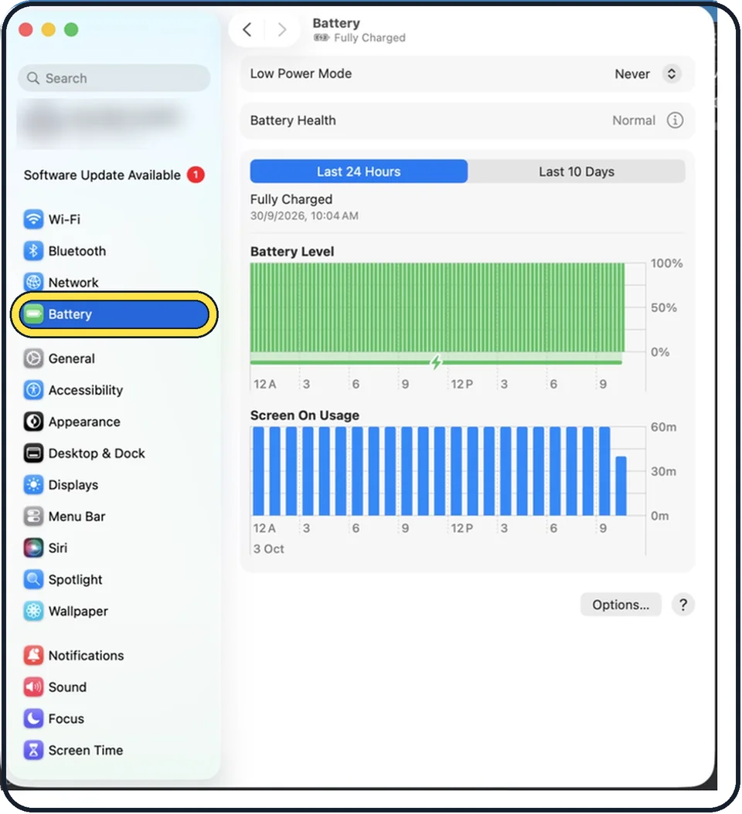Click the Sound speaker icon
Screen dimensions: 742x814
[33, 687]
